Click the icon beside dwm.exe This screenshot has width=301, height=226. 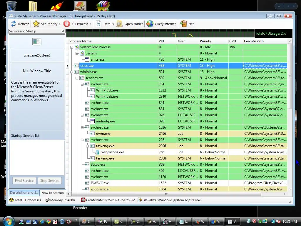coord(92,134)
